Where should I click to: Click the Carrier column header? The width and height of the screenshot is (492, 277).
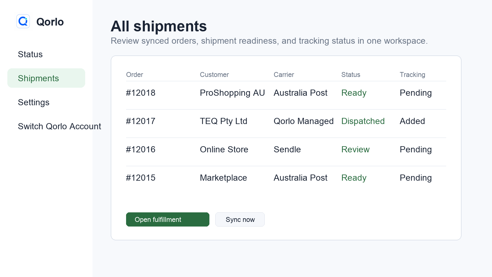pyautogui.click(x=284, y=74)
